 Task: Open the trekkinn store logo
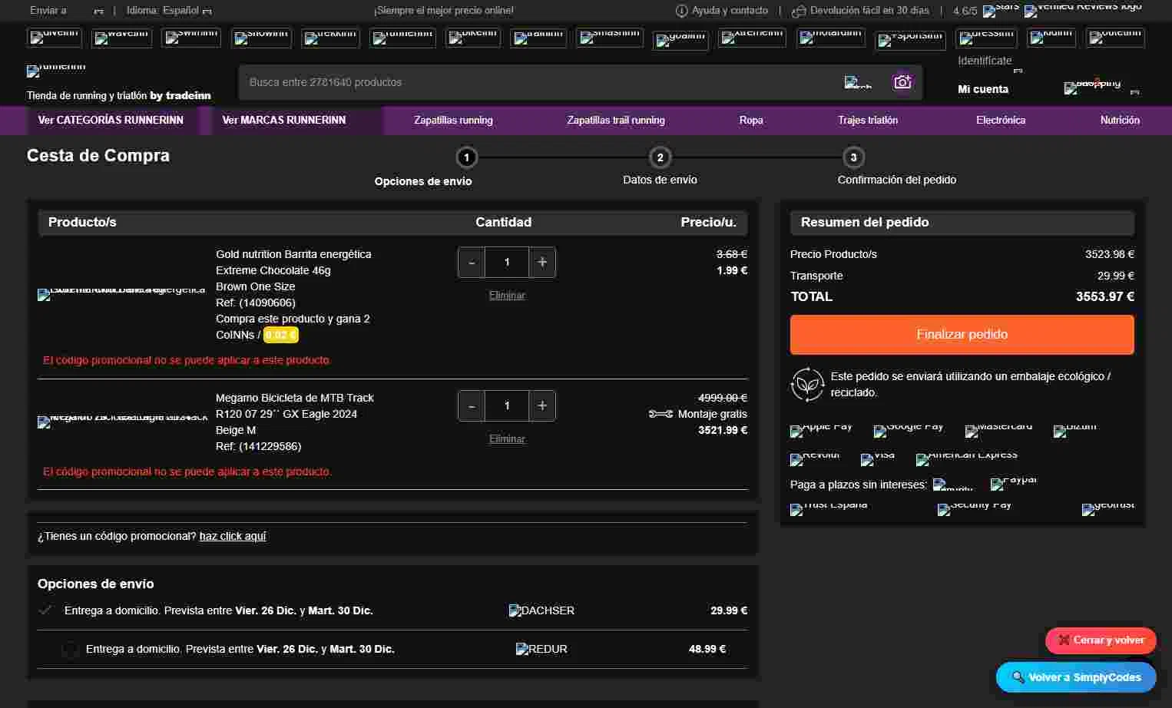click(330, 38)
